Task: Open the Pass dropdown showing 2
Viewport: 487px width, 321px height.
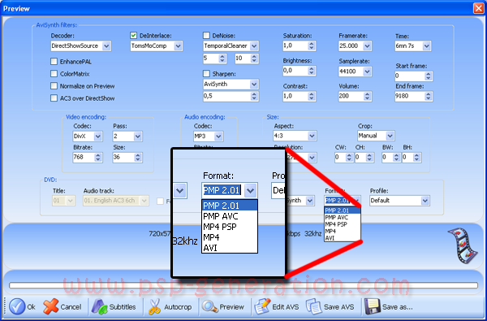Action: click(138, 137)
